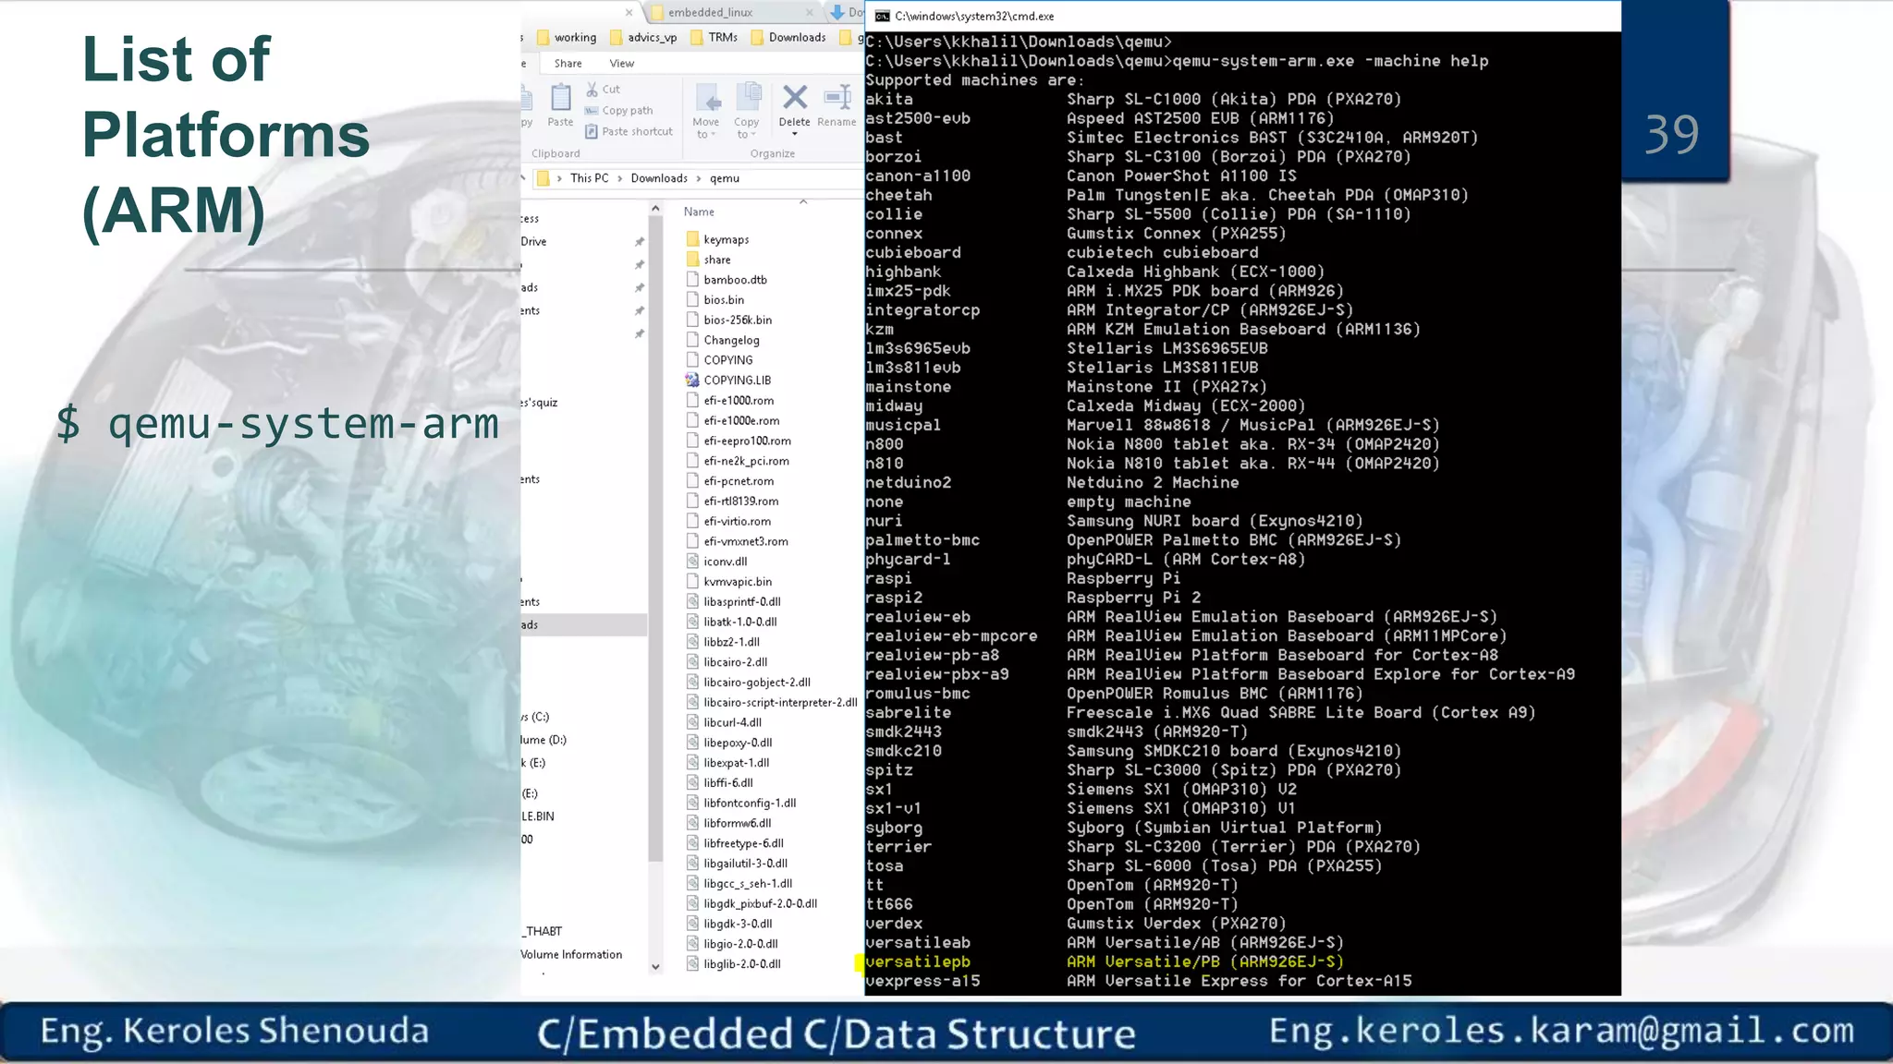Viewport: 1893px width, 1064px height.
Task: Select Volume Information in navigation pane
Action: coord(571,955)
